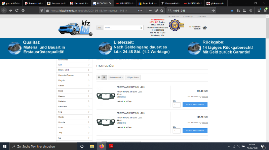
Task: Click the 67% zoom level indicator
Action: (x=140, y=11)
